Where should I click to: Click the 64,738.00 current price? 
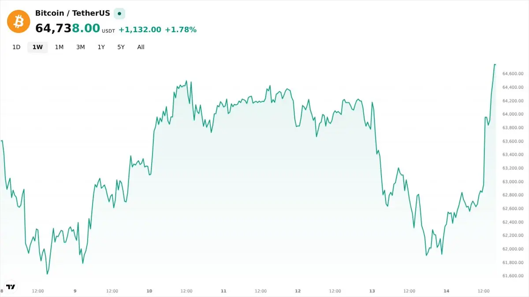tap(68, 28)
